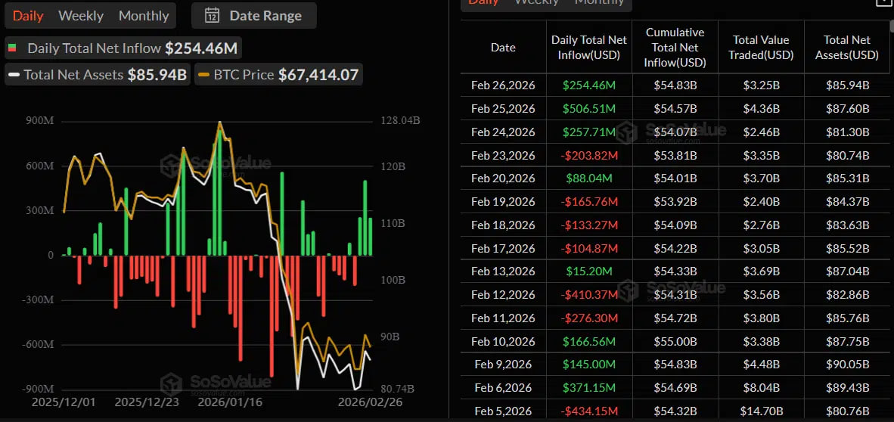This screenshot has width=894, height=422.
Task: Click the $82.86B total net assets cell
Action: (x=846, y=295)
